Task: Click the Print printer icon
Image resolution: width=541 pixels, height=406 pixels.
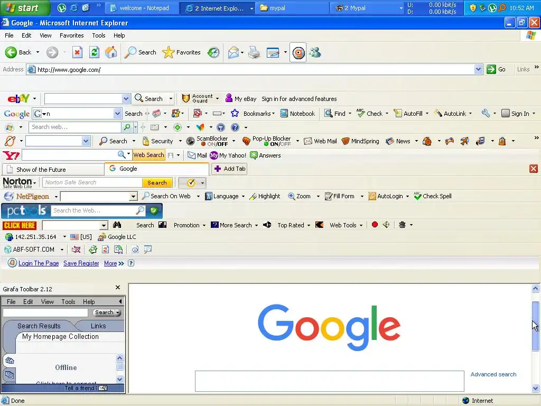Action: click(x=254, y=52)
